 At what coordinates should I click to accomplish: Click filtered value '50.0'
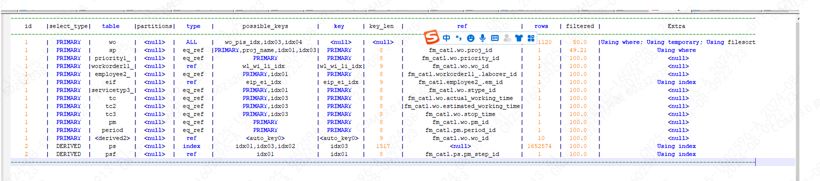point(580,42)
